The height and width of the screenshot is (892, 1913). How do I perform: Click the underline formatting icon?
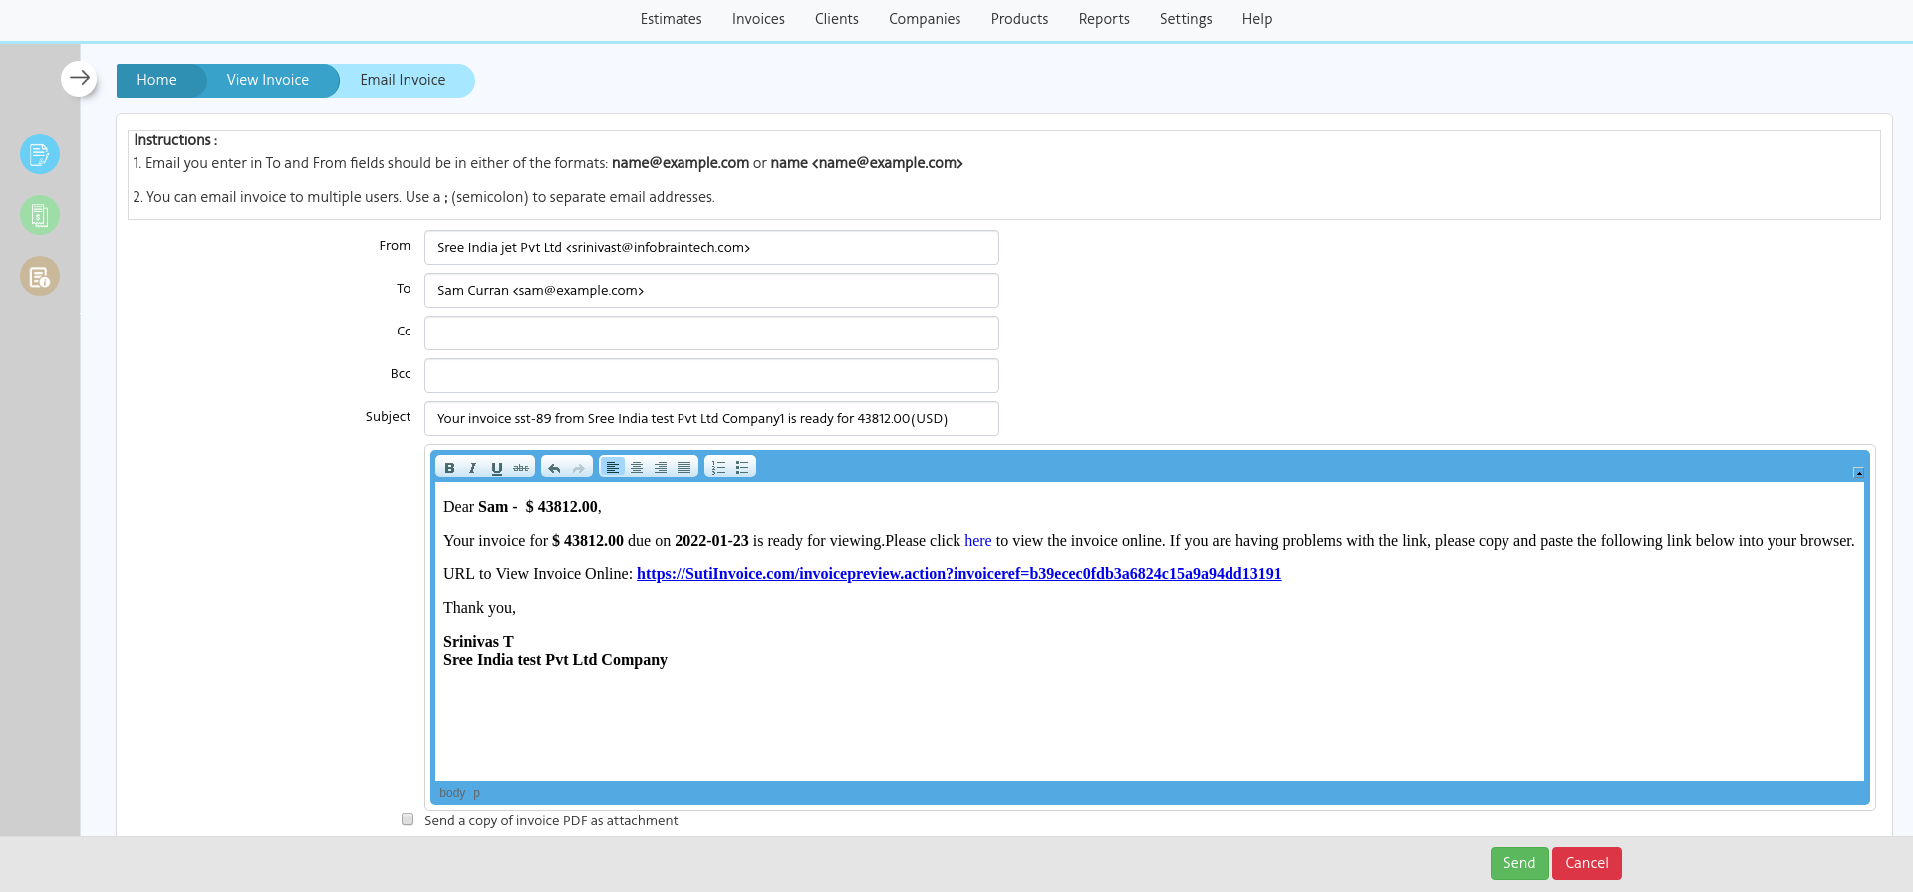tap(496, 468)
